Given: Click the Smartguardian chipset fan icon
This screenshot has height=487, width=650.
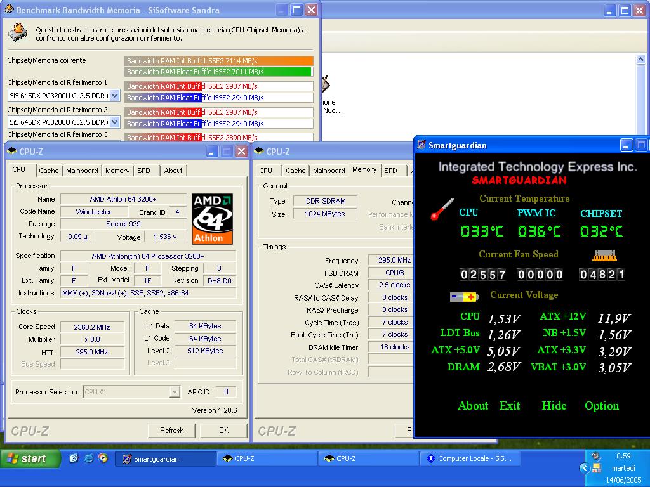Looking at the screenshot, I should pos(604,256).
